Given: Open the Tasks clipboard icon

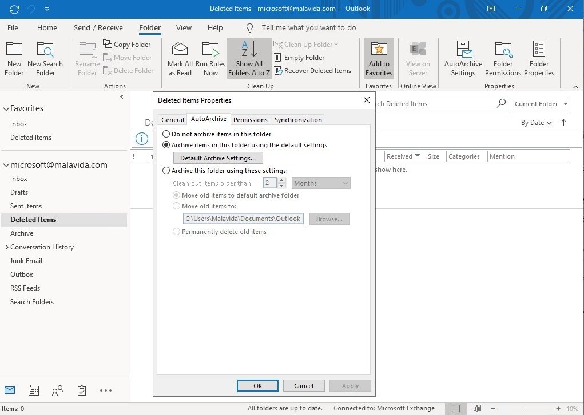Looking at the screenshot, I should pos(82,390).
